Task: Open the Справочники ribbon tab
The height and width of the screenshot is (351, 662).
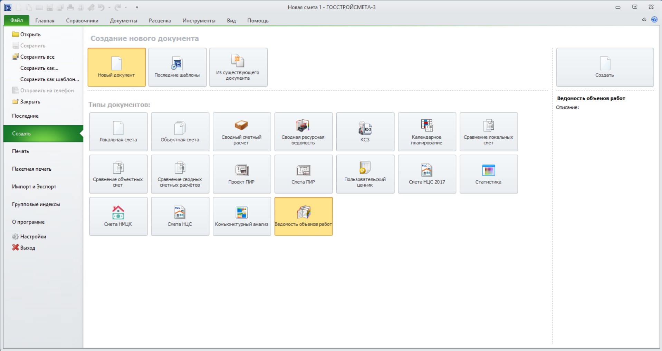Action: click(x=82, y=21)
